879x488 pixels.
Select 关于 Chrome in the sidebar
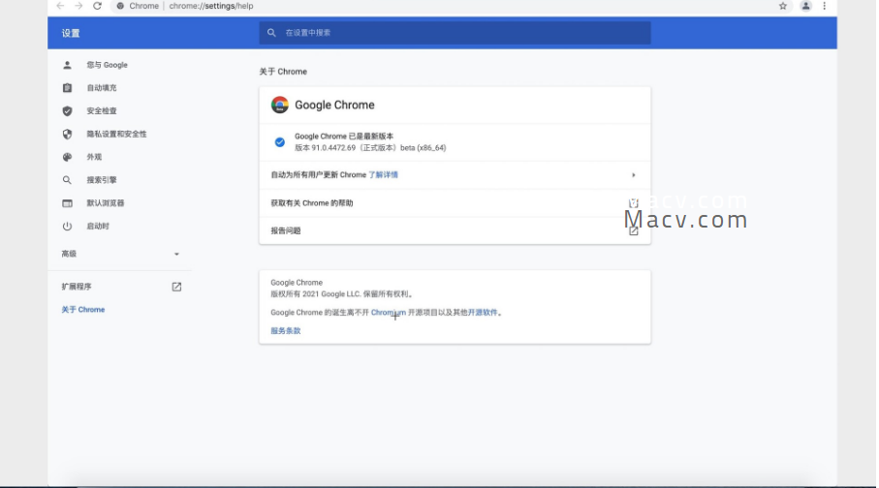pyautogui.click(x=83, y=309)
